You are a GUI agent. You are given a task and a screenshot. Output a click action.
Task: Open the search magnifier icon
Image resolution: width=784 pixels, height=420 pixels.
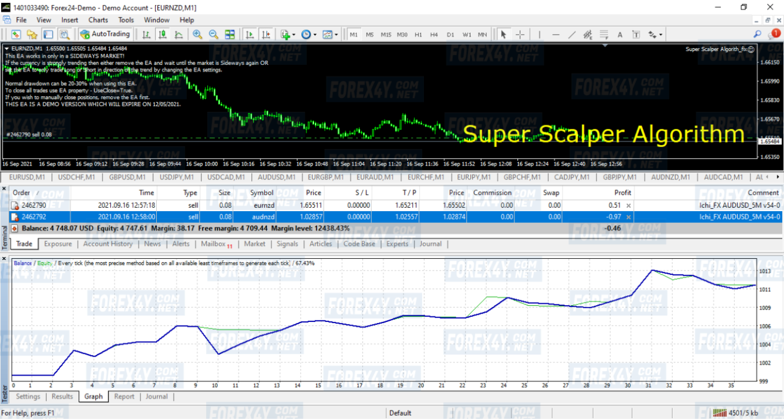757,35
